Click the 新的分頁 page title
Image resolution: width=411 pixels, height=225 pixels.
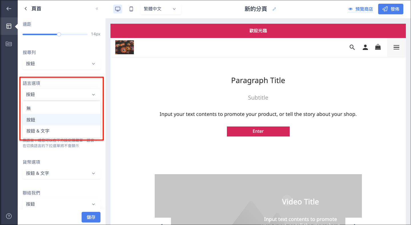click(256, 9)
